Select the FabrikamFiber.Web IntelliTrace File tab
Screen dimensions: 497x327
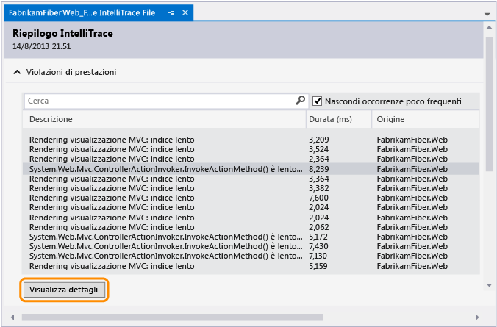(99, 13)
